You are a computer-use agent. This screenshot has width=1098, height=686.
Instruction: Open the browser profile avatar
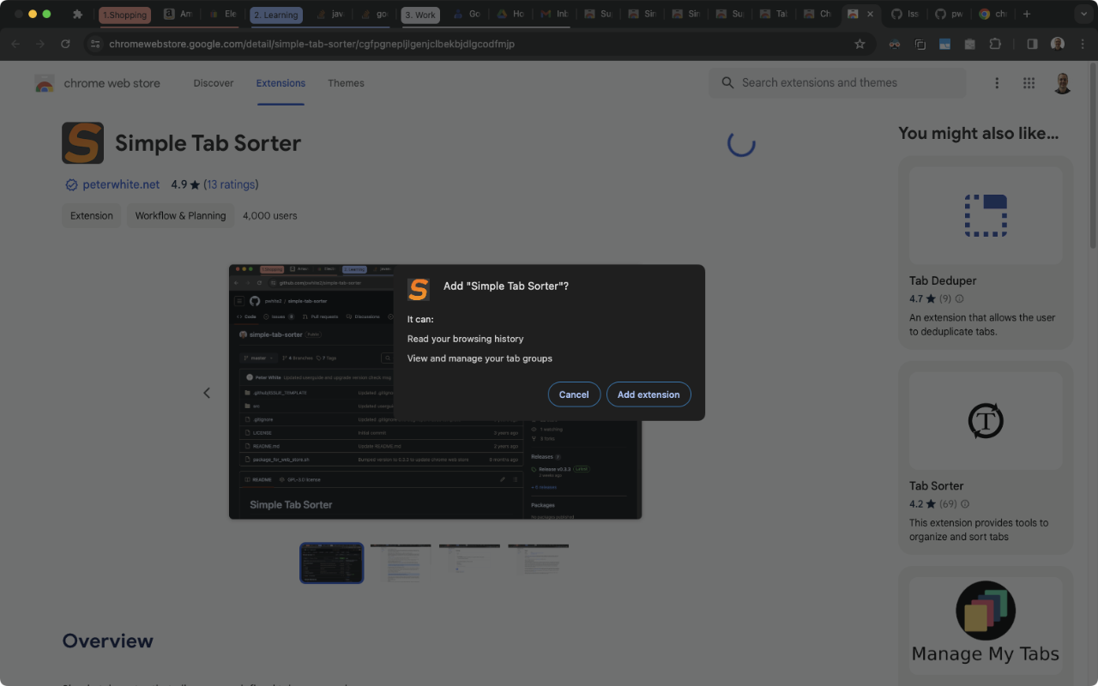coord(1058,44)
